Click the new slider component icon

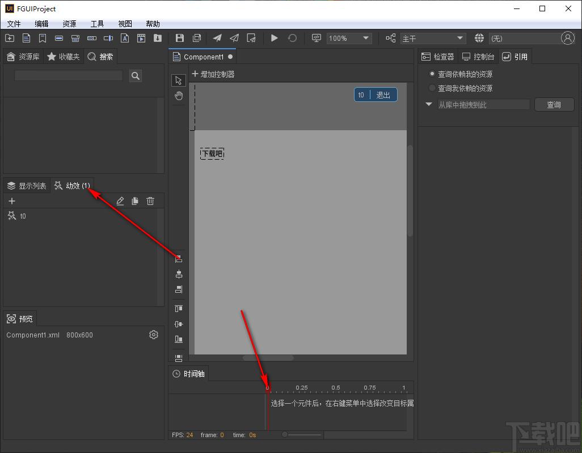pos(108,38)
